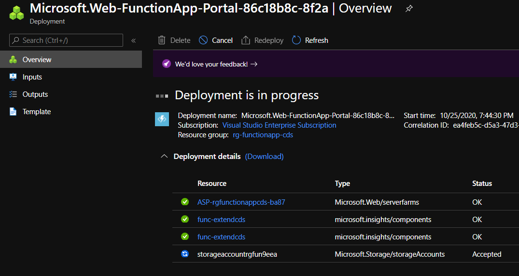Image resolution: width=519 pixels, height=276 pixels.
Task: Open the rg-functionapp-cds resource group link
Action: pyautogui.click(x=263, y=135)
